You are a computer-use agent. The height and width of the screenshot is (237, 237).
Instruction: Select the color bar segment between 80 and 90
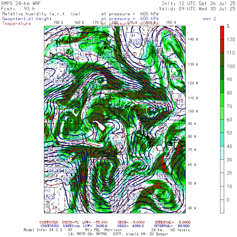222,86
